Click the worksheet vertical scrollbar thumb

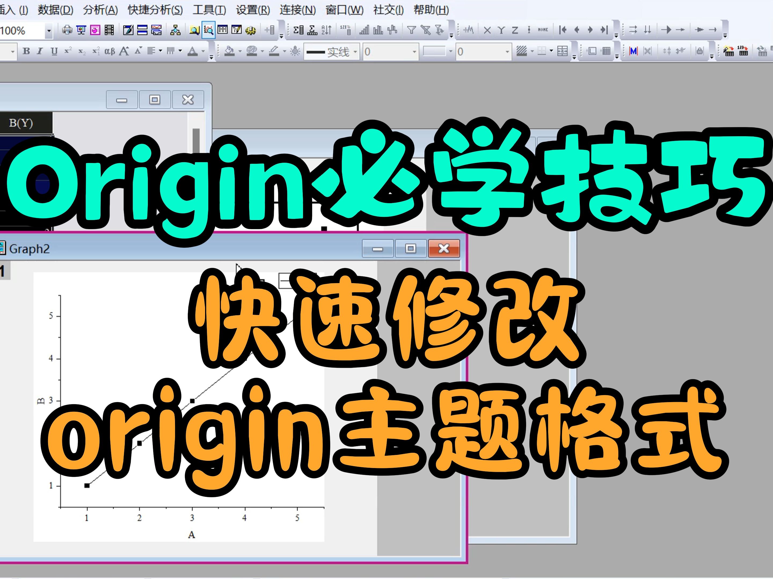coord(196,141)
